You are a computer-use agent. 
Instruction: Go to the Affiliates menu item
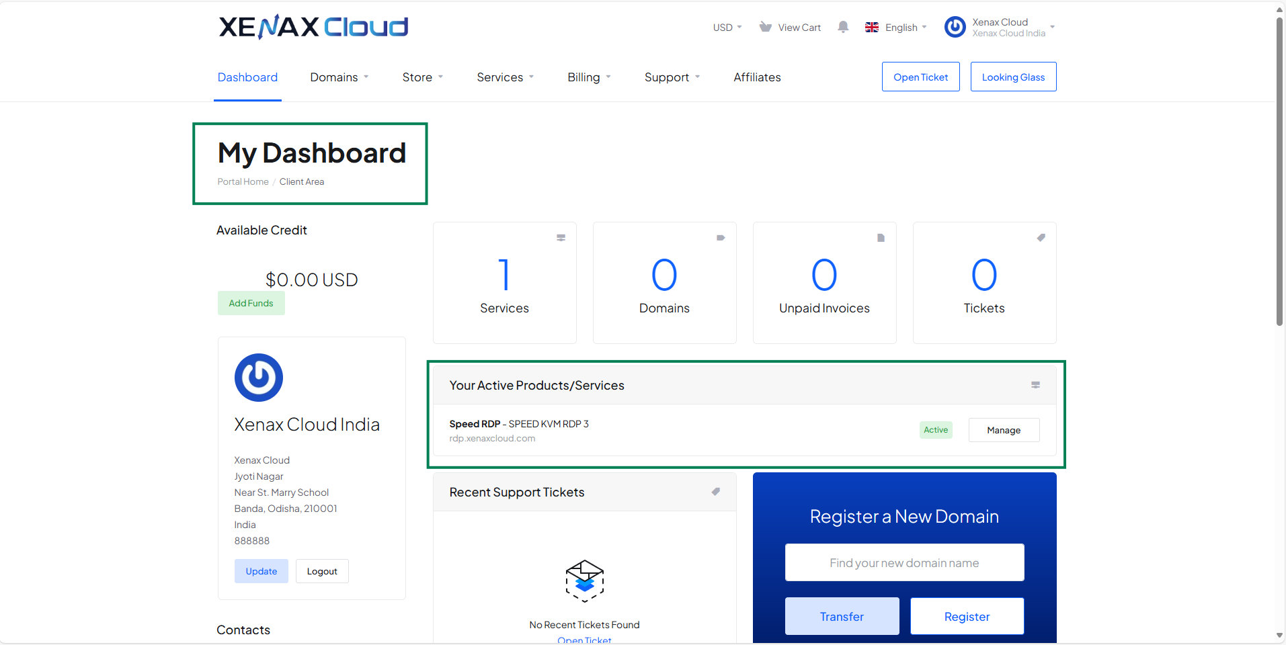coord(757,77)
